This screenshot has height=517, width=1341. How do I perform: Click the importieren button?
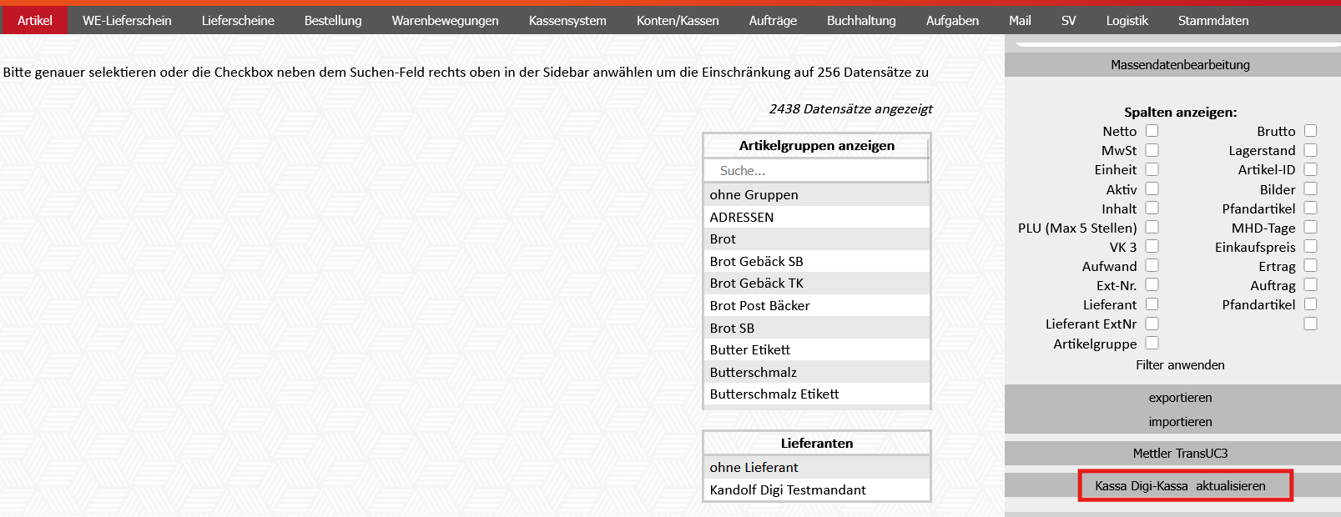pyautogui.click(x=1180, y=422)
